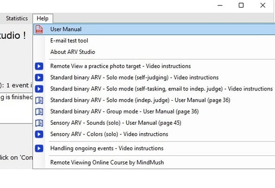Screen dimensions: 275x188
Task: Close the ARV Studio window
Action: pyautogui.click(x=263, y=6)
